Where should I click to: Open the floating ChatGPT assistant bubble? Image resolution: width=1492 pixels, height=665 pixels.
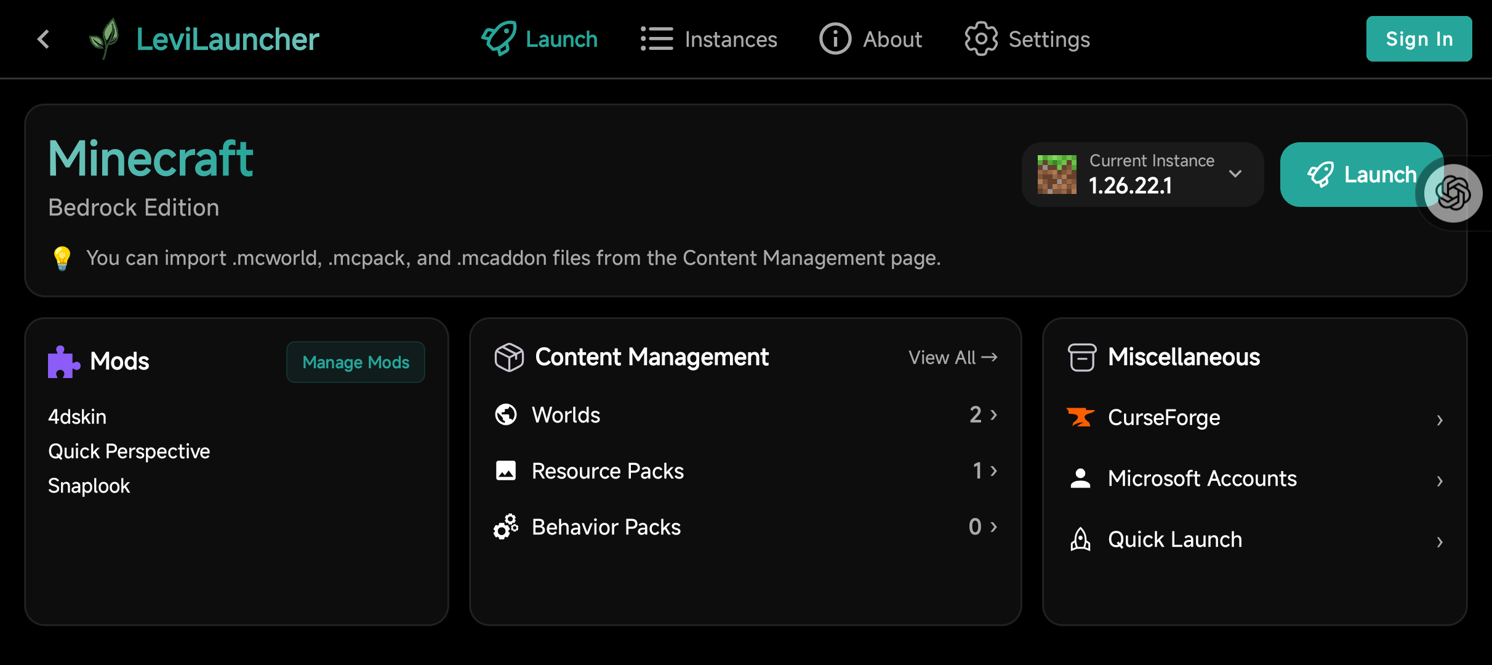click(x=1453, y=193)
